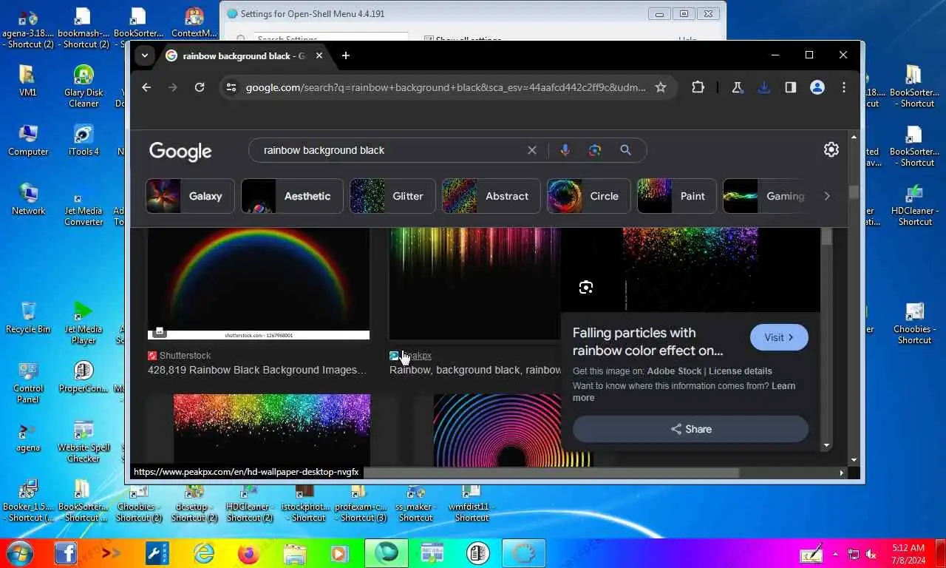946x568 pixels.
Task: Search by image with Google Lens icon
Action: click(x=595, y=150)
